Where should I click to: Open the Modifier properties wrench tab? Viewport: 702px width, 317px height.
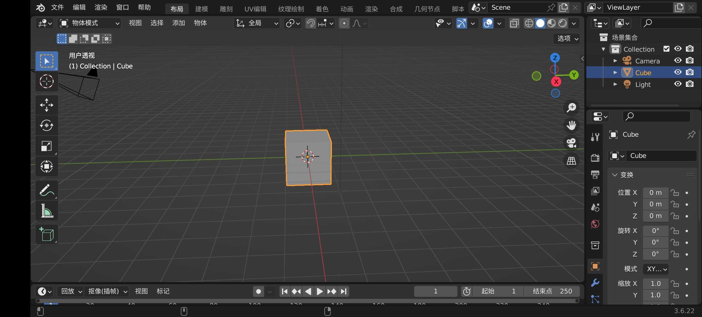click(595, 283)
